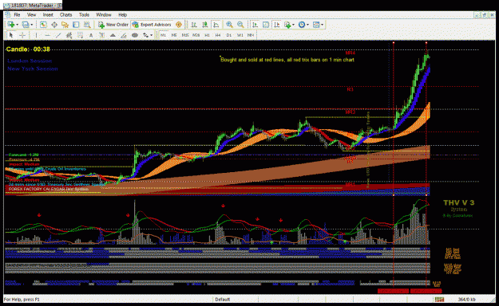Screen dimensions: 499x306
Task: Switch to H1 timeframe
Action: (207, 35)
